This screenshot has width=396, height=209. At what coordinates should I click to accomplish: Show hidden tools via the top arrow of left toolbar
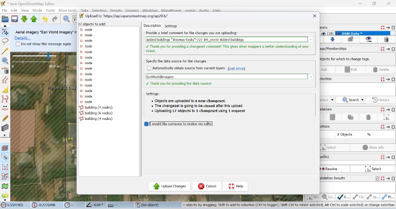[x=5, y=26]
